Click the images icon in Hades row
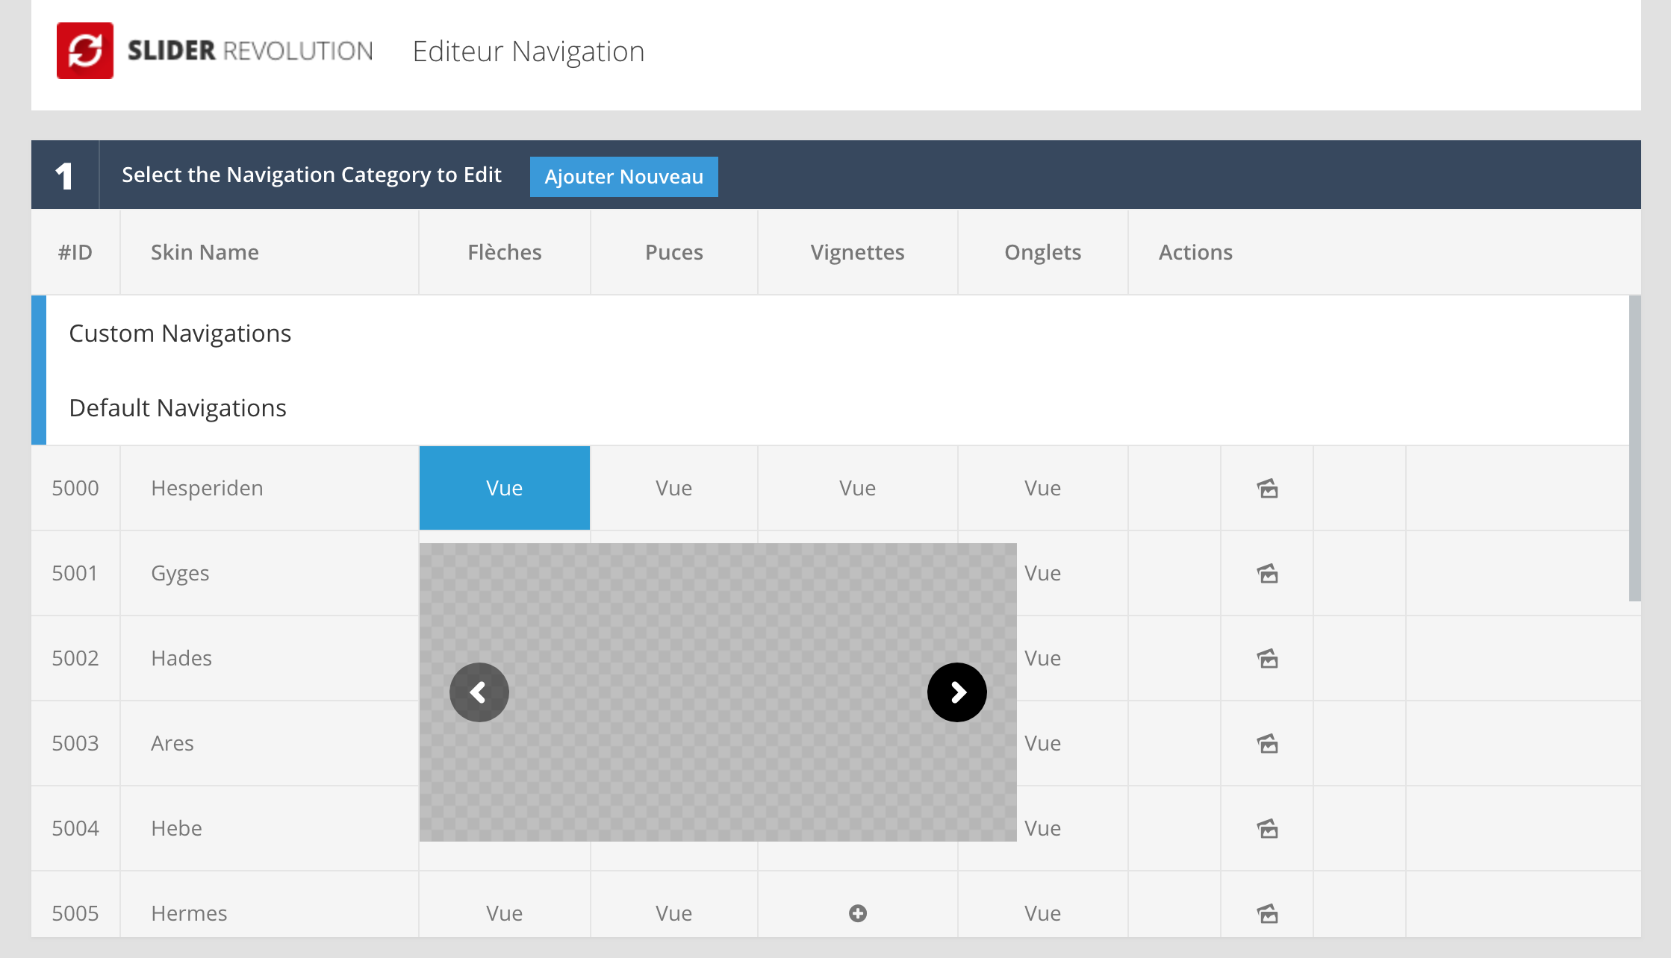This screenshot has height=958, width=1671. pyautogui.click(x=1267, y=659)
